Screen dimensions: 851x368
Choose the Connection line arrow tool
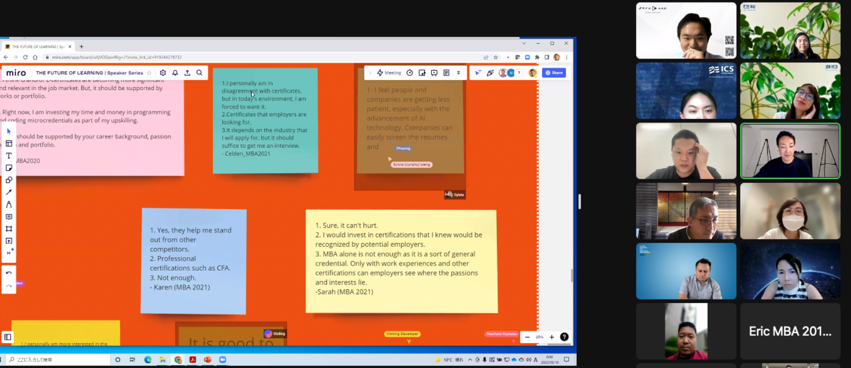[x=9, y=192]
